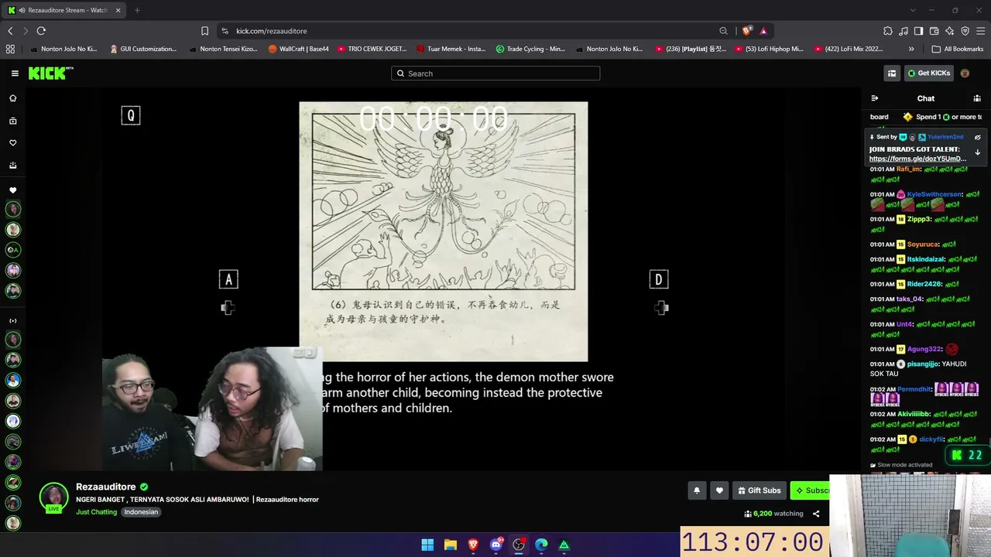The image size is (991, 557).
Task: Click the zoom magnifier icon in address bar
Action: coord(724,31)
